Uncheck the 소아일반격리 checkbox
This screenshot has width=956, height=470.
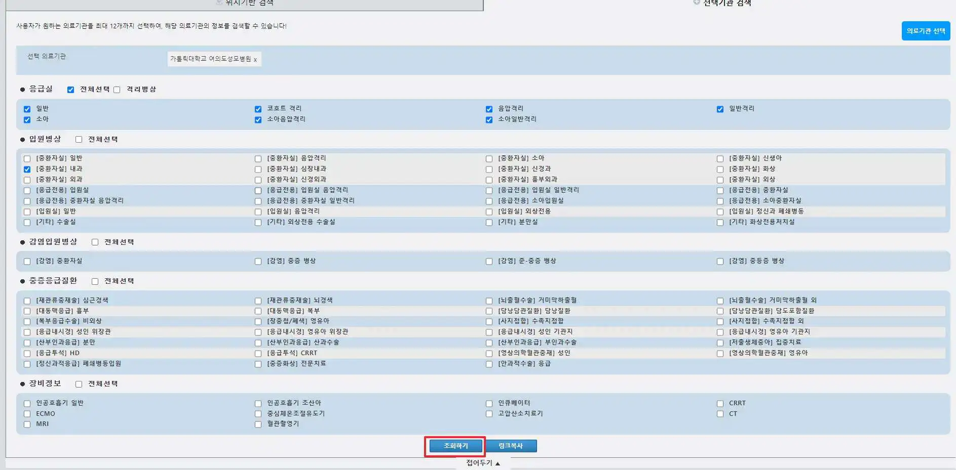click(489, 119)
